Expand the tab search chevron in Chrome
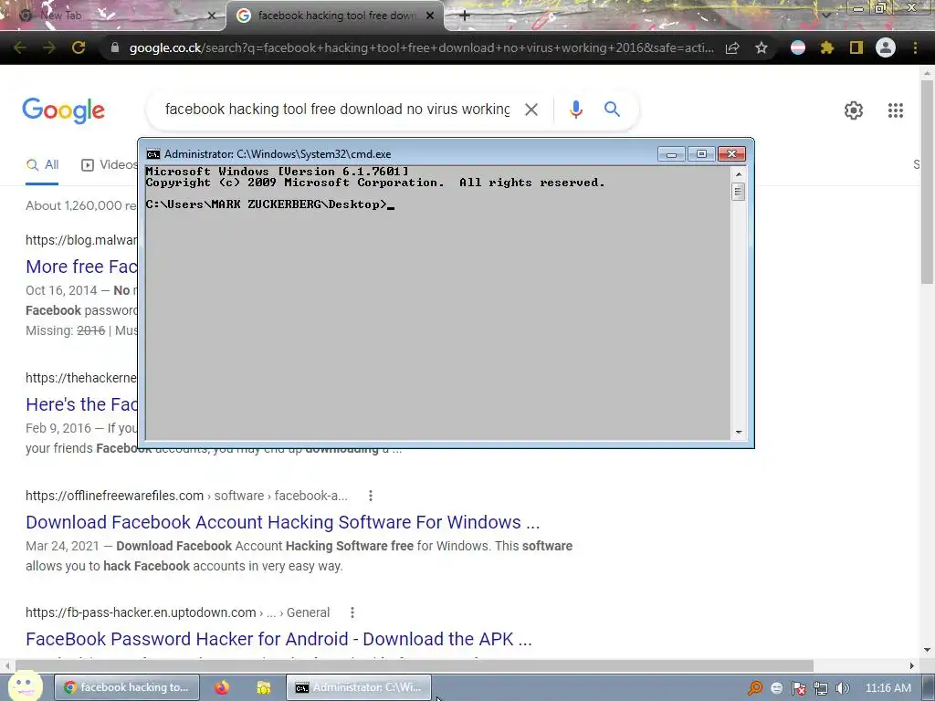 825,15
